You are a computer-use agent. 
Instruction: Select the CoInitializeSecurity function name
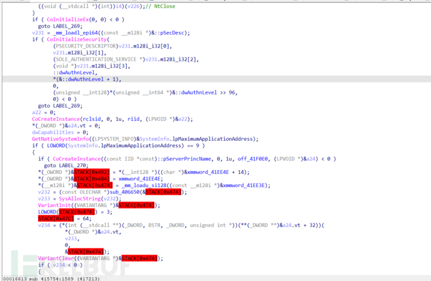coord(77,39)
